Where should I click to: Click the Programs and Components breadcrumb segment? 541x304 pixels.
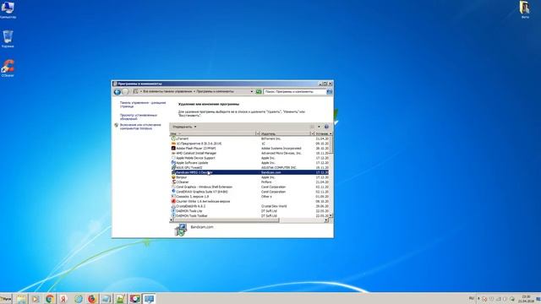click(x=215, y=92)
